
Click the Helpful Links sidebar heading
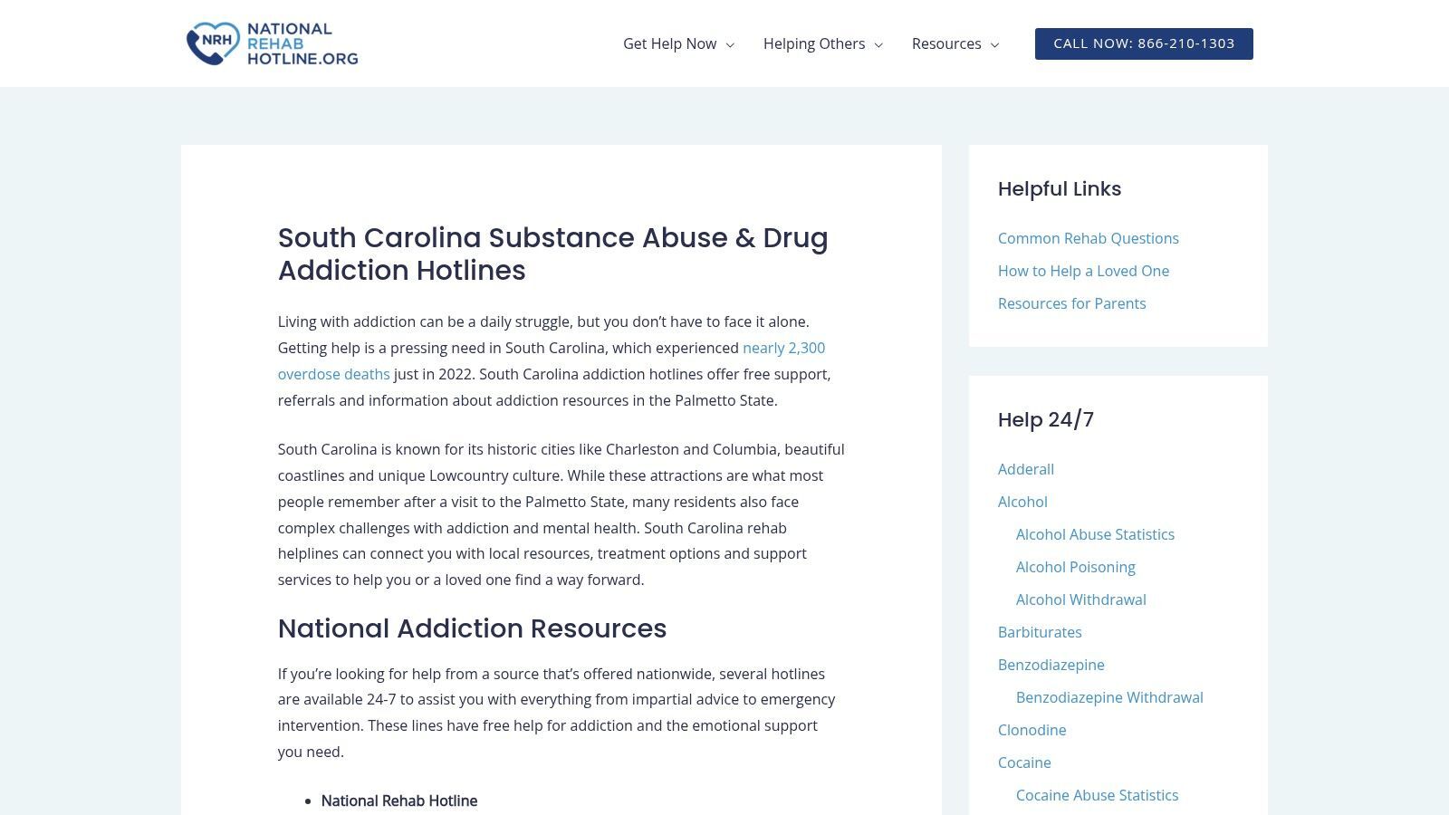click(x=1060, y=188)
